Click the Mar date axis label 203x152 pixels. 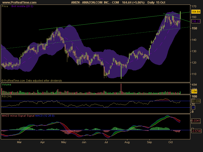click(19, 142)
